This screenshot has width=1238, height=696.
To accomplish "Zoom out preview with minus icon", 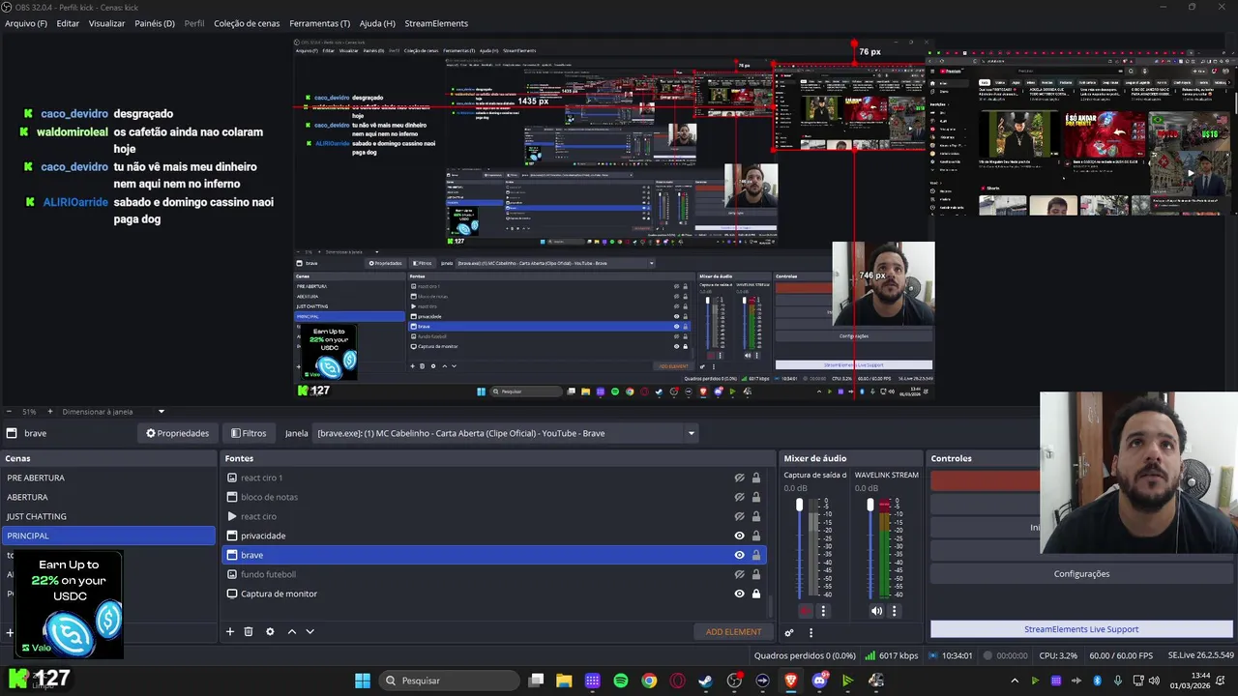I will pyautogui.click(x=9, y=411).
